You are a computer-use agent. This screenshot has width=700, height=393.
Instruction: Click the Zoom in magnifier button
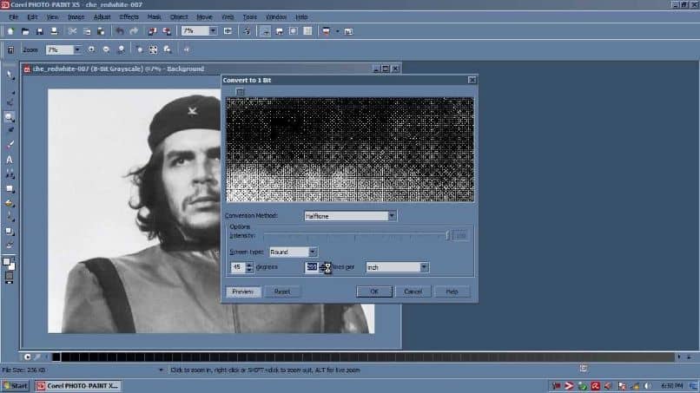click(93, 50)
